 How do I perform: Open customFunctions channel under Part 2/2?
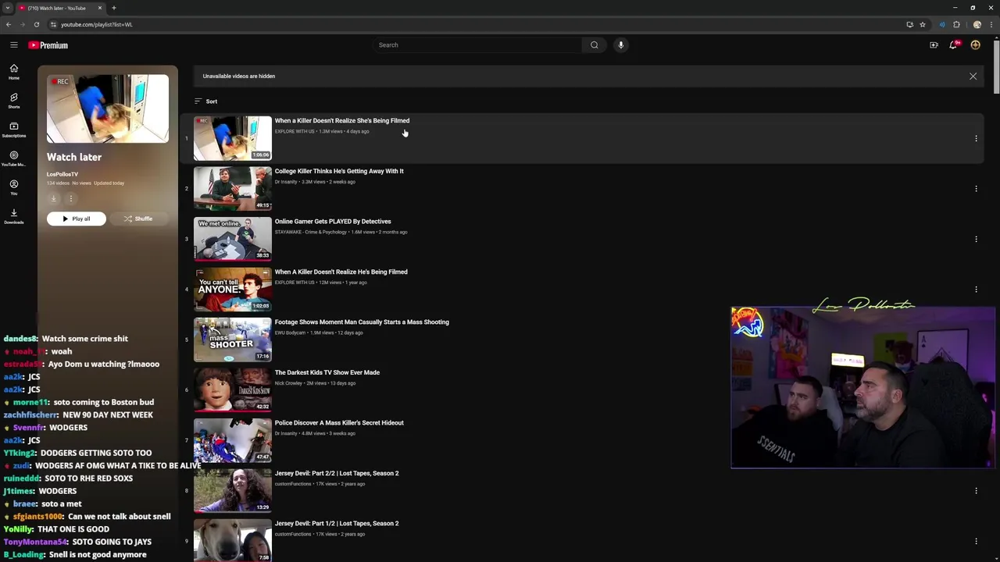(293, 484)
